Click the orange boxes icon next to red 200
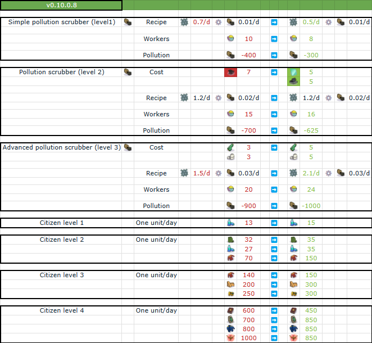Image resolution: width=372 pixels, height=343 pixels. pyautogui.click(x=230, y=285)
